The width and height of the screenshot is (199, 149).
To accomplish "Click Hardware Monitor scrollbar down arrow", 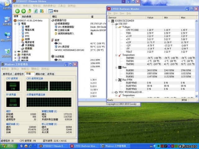I will pos(197,96).
